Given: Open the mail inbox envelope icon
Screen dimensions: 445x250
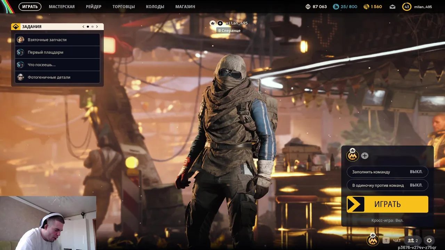Looking at the screenshot, I should [x=392, y=7].
